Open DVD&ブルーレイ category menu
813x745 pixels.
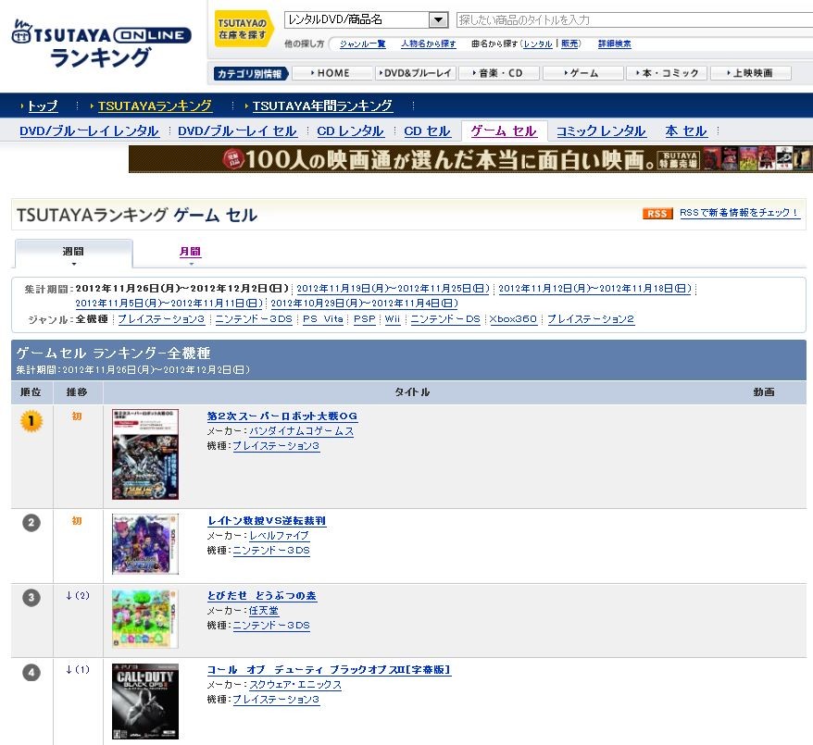416,73
